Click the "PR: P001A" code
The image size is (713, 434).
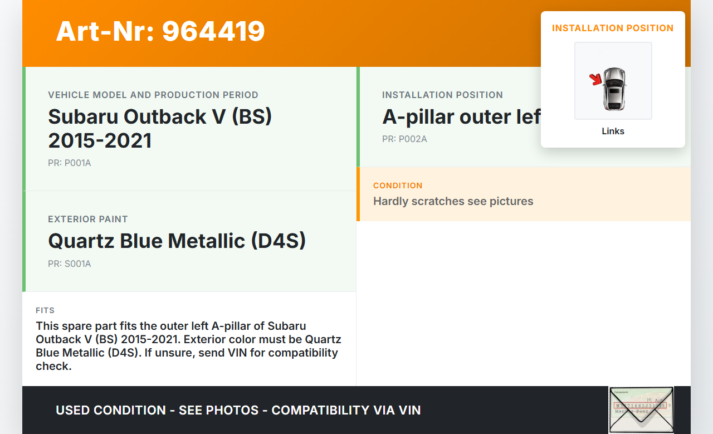point(69,163)
